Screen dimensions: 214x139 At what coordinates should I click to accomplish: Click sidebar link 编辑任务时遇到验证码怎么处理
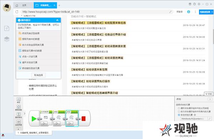tap(43, 87)
